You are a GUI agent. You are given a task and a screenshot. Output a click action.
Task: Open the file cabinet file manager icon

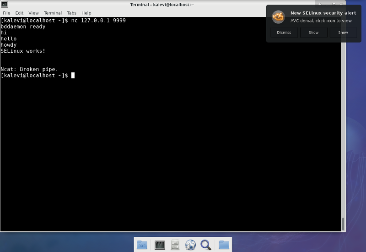pyautogui.click(x=175, y=245)
